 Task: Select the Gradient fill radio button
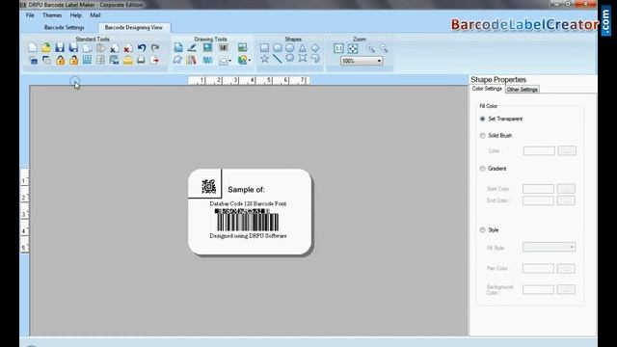pyautogui.click(x=482, y=169)
